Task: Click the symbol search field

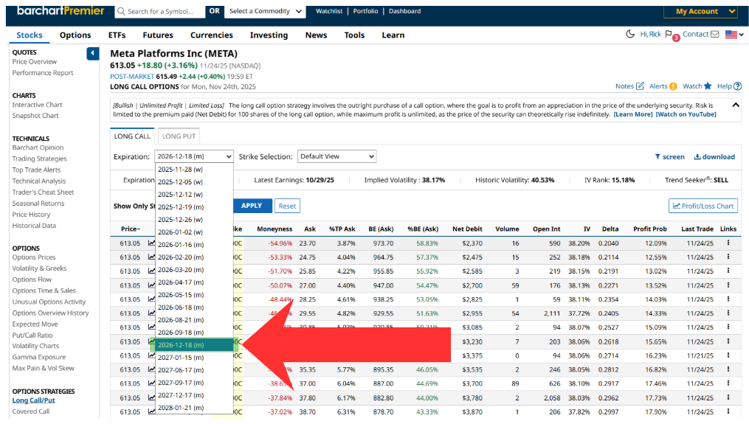Action: (164, 11)
